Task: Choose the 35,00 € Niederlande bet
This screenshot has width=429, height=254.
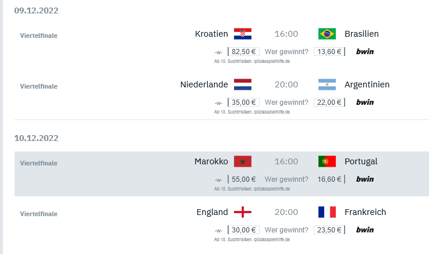Action: tap(243, 102)
